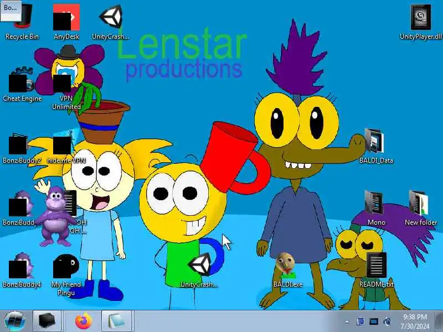The height and width of the screenshot is (332, 443).
Task: Open the clock showing 9:38 PM
Action: tap(415, 321)
